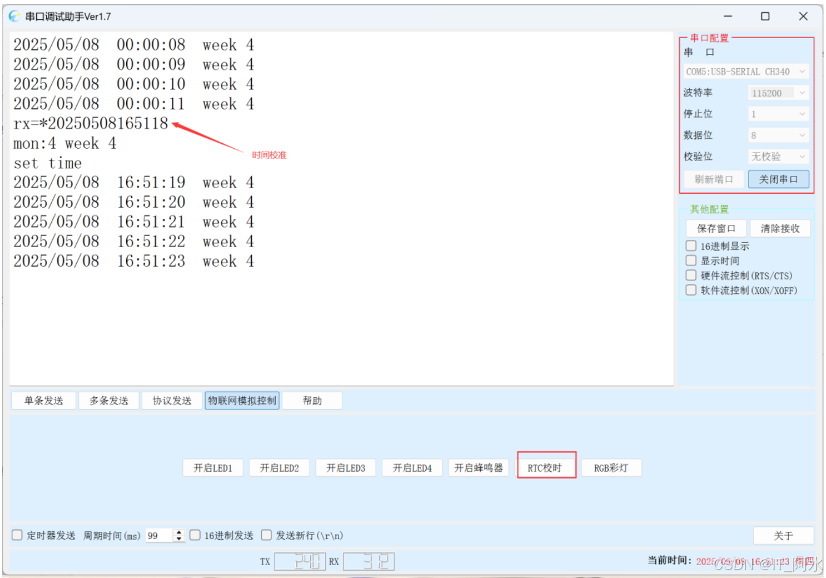Viewport: 826px width, 578px height.
Task: Enable the 16进制显示 checkbox
Action: pyautogui.click(x=691, y=246)
